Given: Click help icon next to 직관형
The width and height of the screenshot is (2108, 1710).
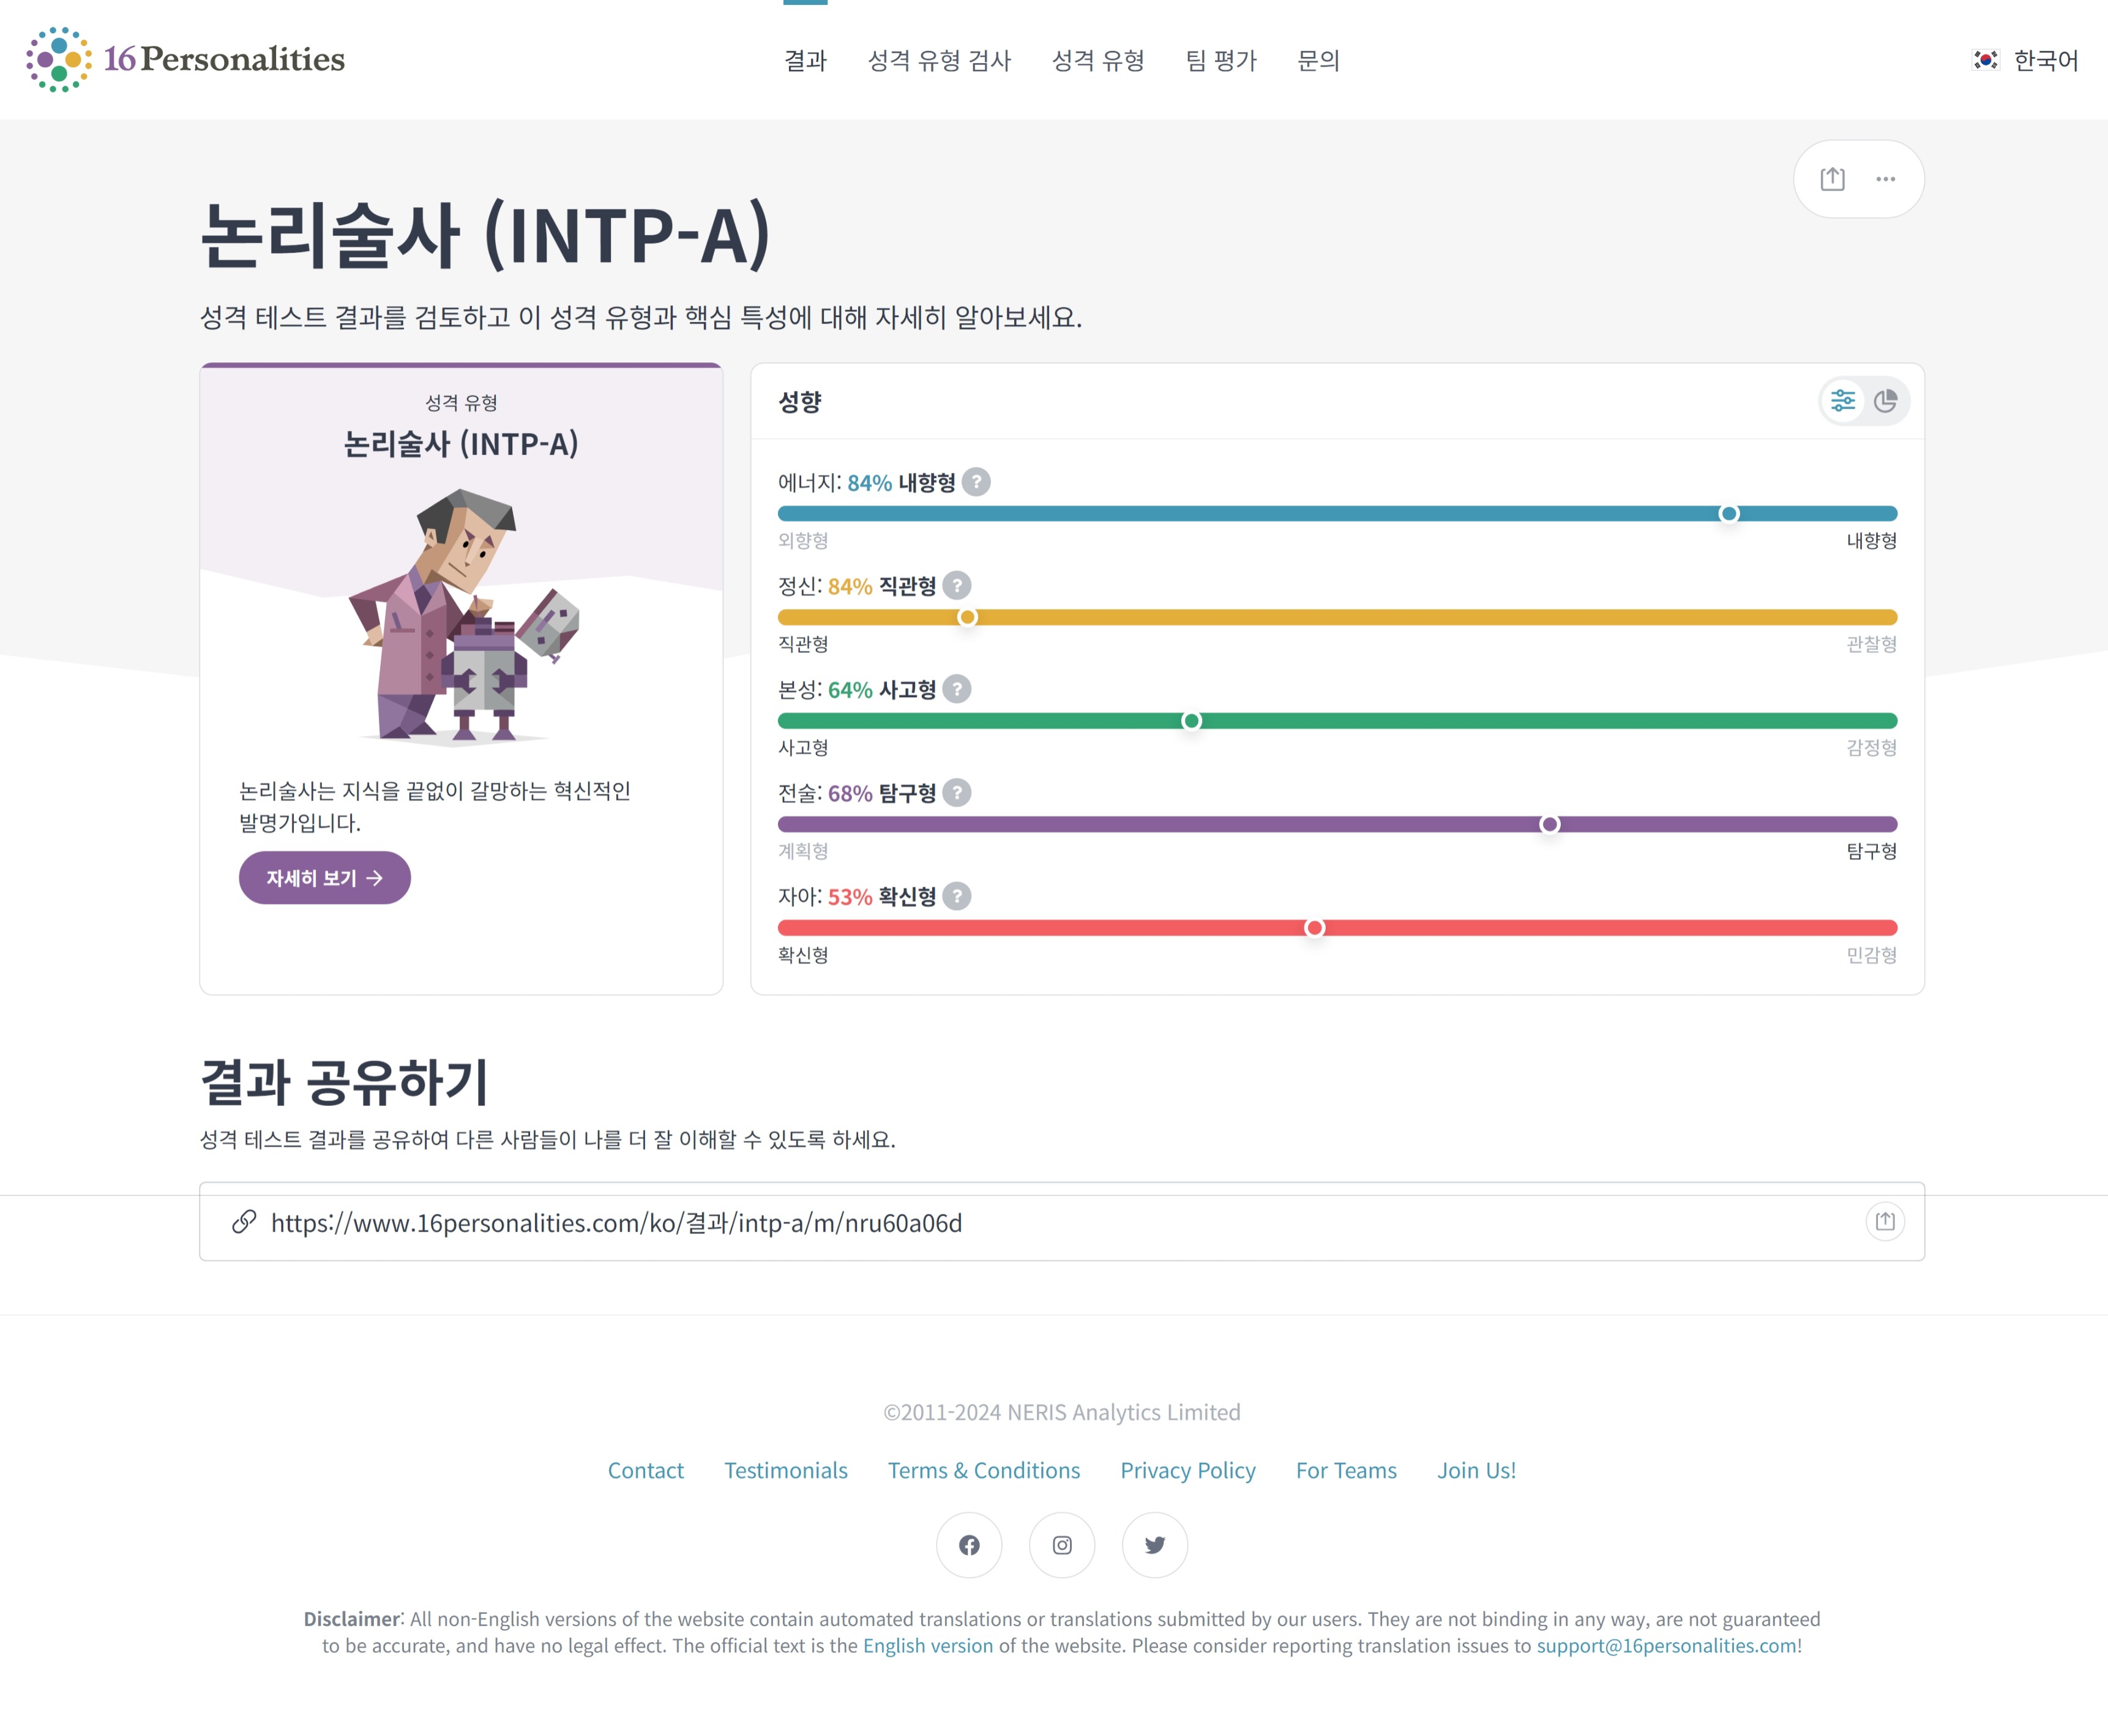Looking at the screenshot, I should (x=957, y=586).
